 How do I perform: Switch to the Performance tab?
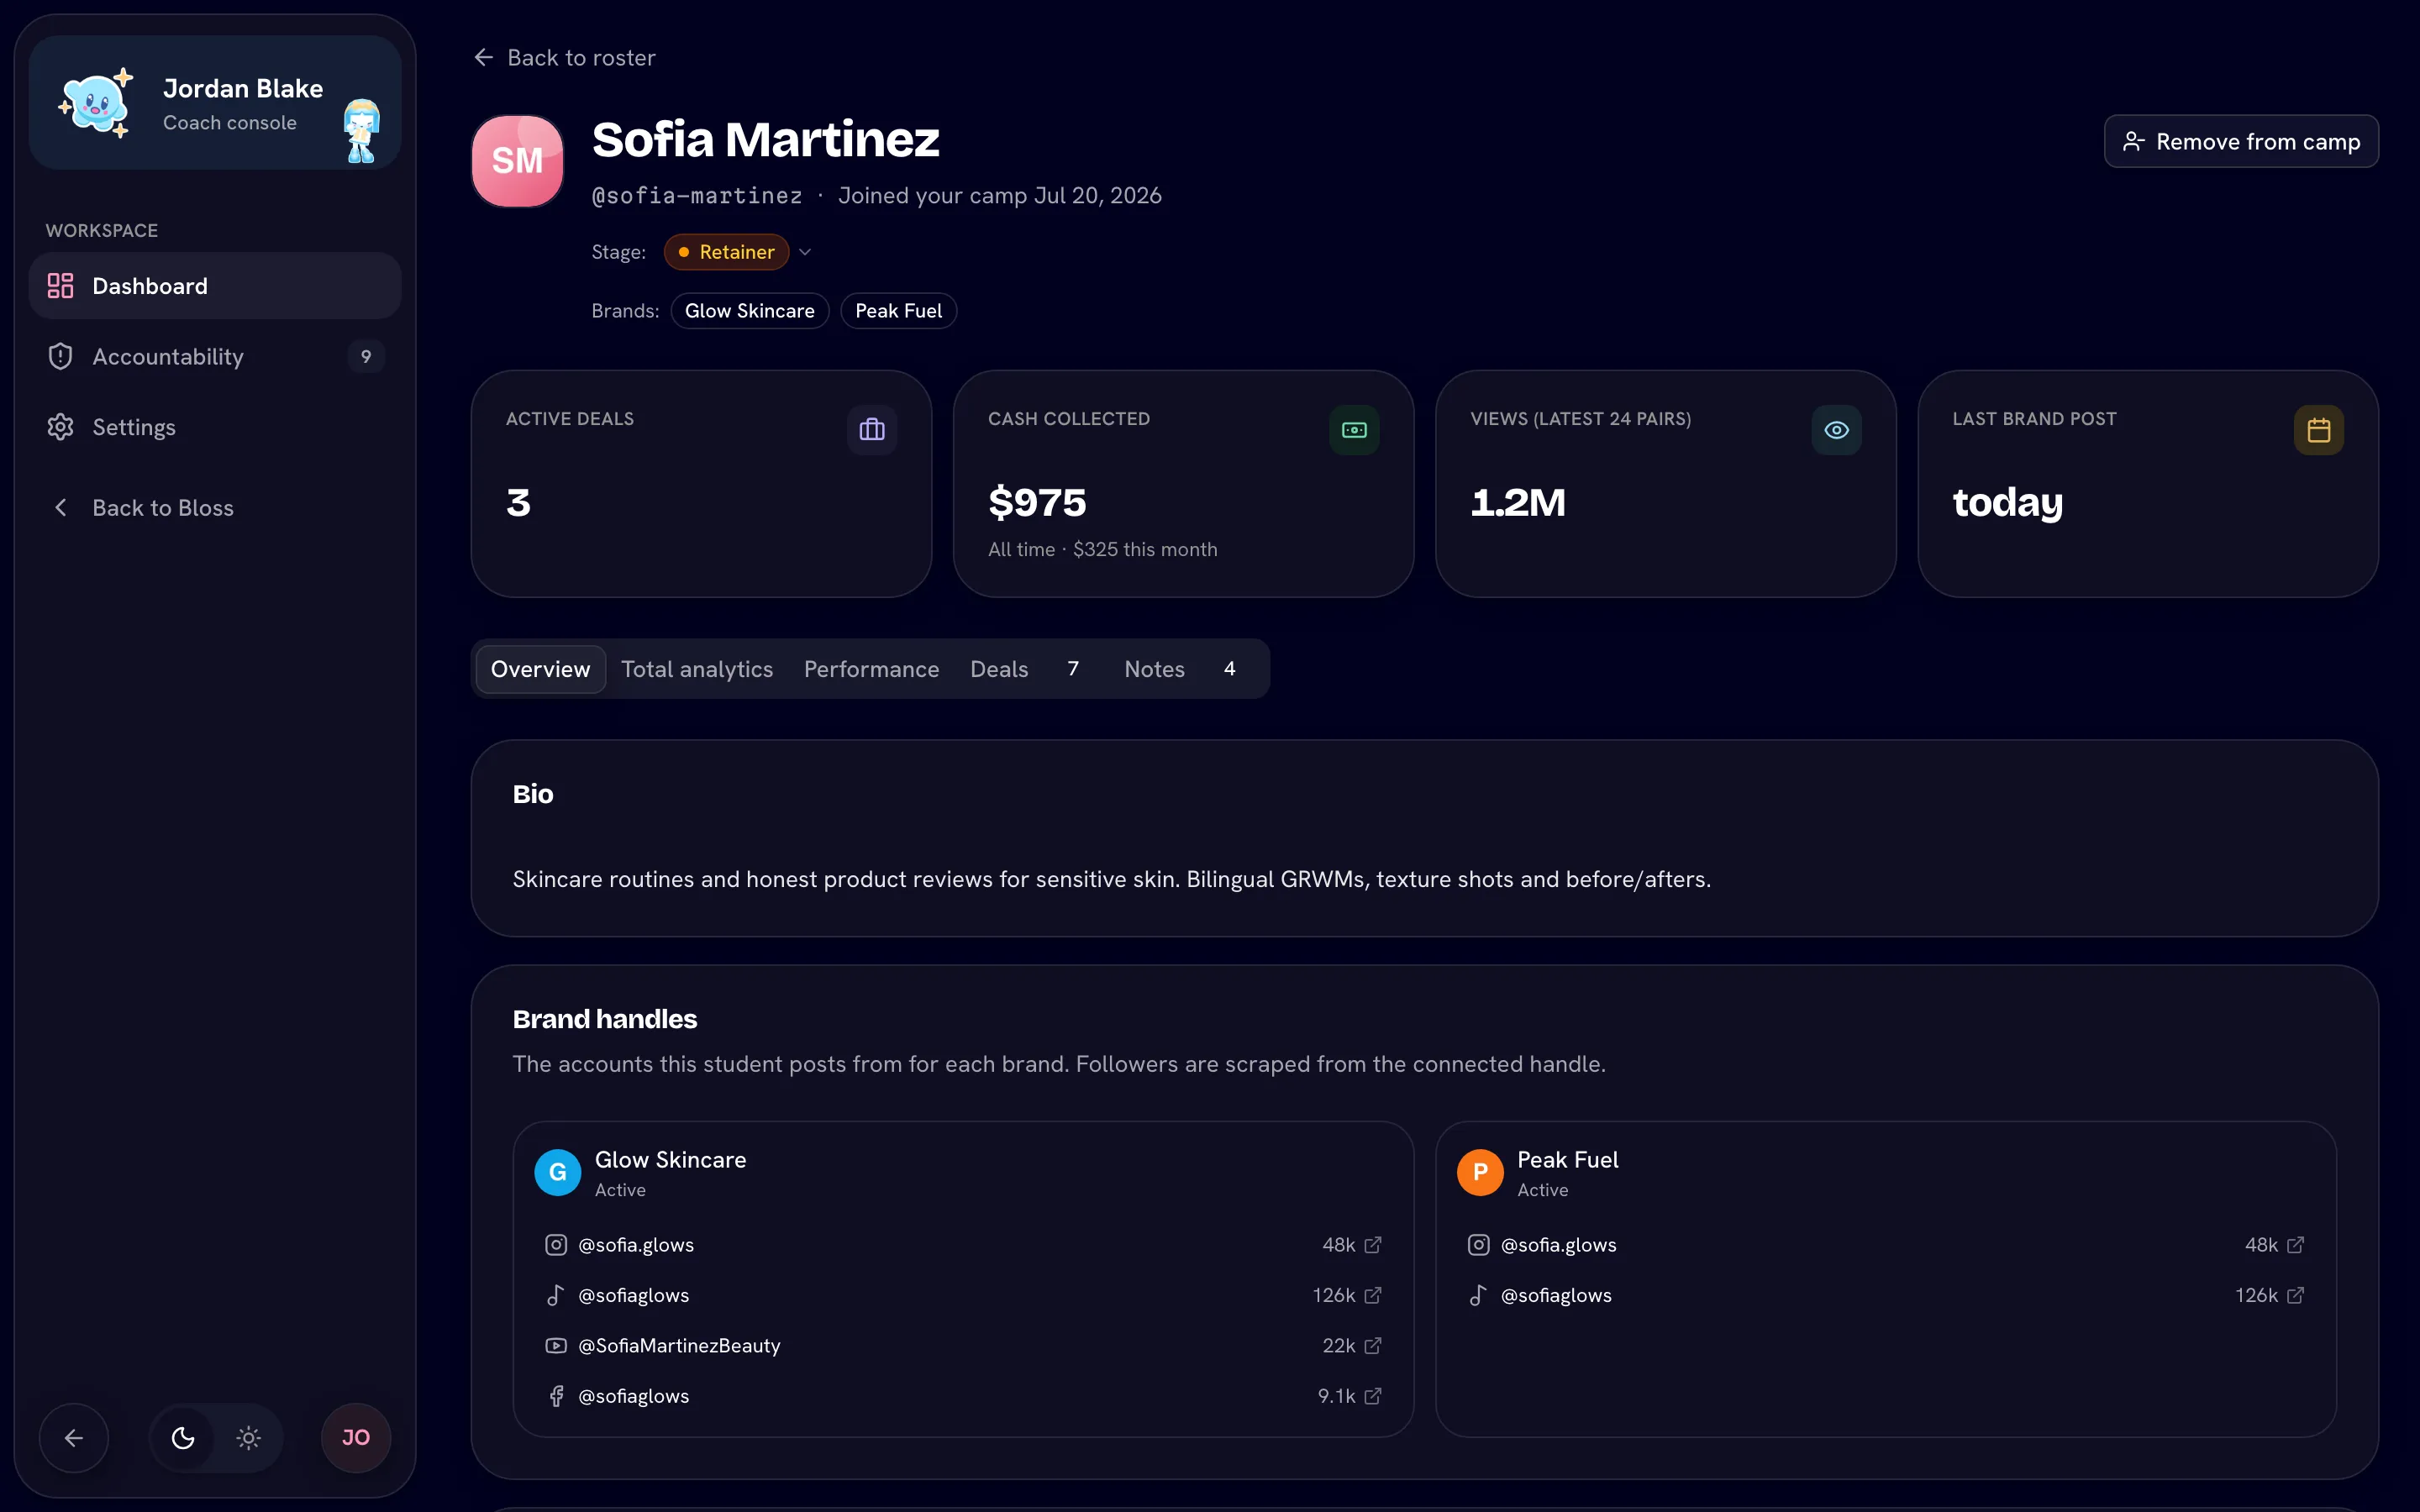[x=871, y=669]
